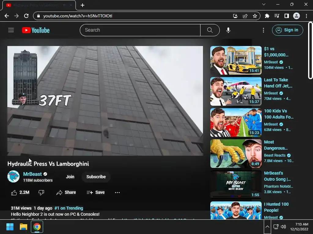The width and height of the screenshot is (313, 234).
Task: Mute tab audio icon on YouTube tab
Action: click(64, 5)
